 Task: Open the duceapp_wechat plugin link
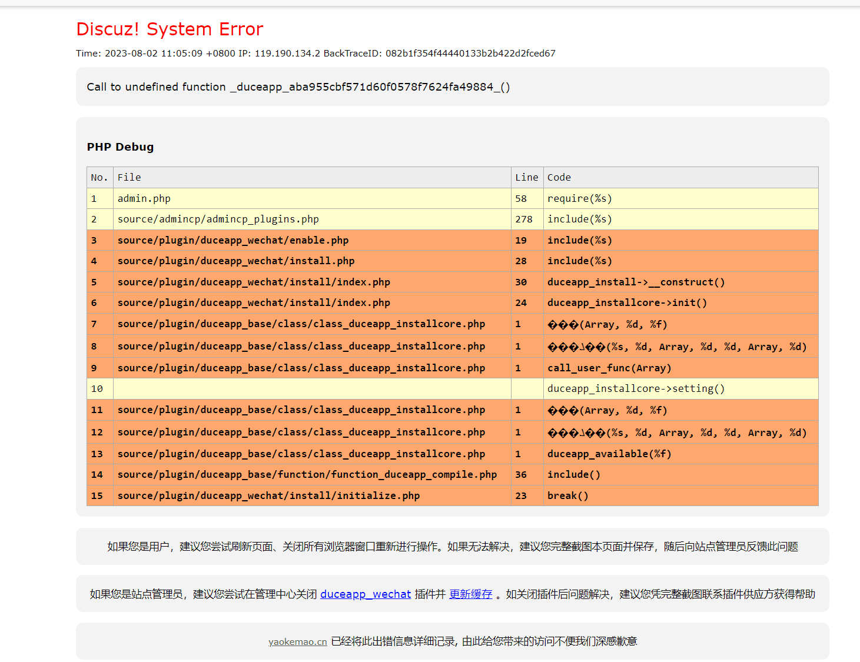pyautogui.click(x=366, y=594)
